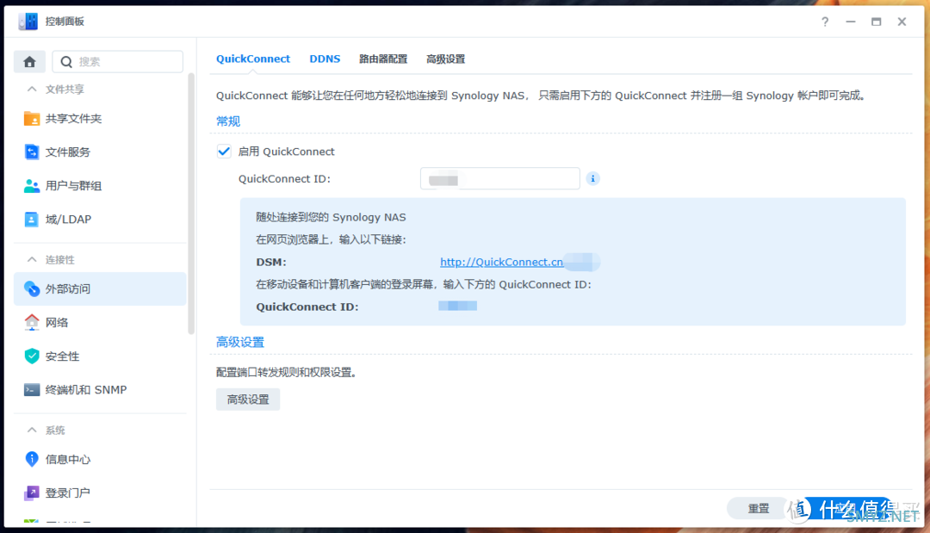Viewport: 930px width, 533px height.
Task: Open Security (安全性) shield icon
Action: click(x=32, y=356)
